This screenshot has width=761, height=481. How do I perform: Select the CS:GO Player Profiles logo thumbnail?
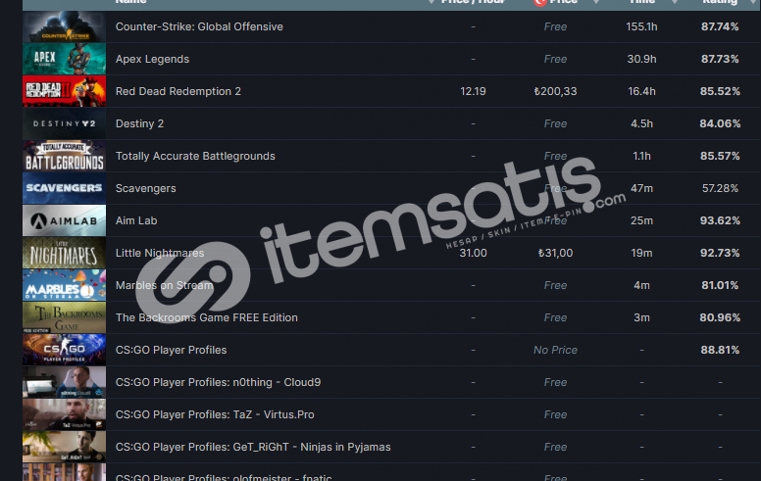click(x=64, y=350)
